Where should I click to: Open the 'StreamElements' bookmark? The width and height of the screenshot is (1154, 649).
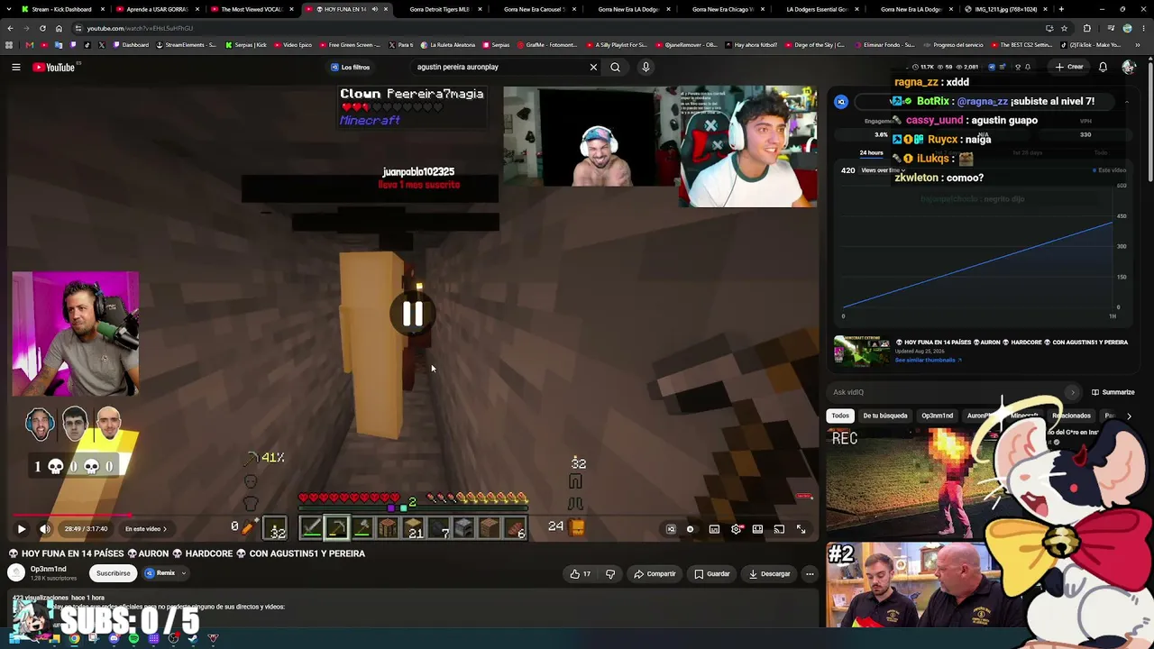pos(188,45)
